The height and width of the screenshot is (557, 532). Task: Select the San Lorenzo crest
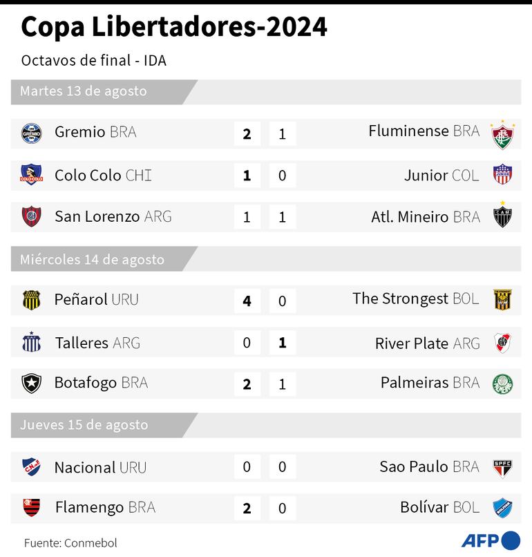point(32,216)
